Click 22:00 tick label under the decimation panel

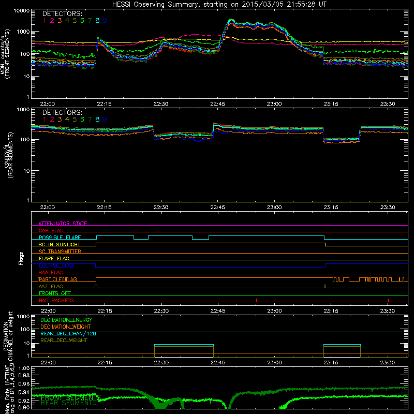[48, 363]
